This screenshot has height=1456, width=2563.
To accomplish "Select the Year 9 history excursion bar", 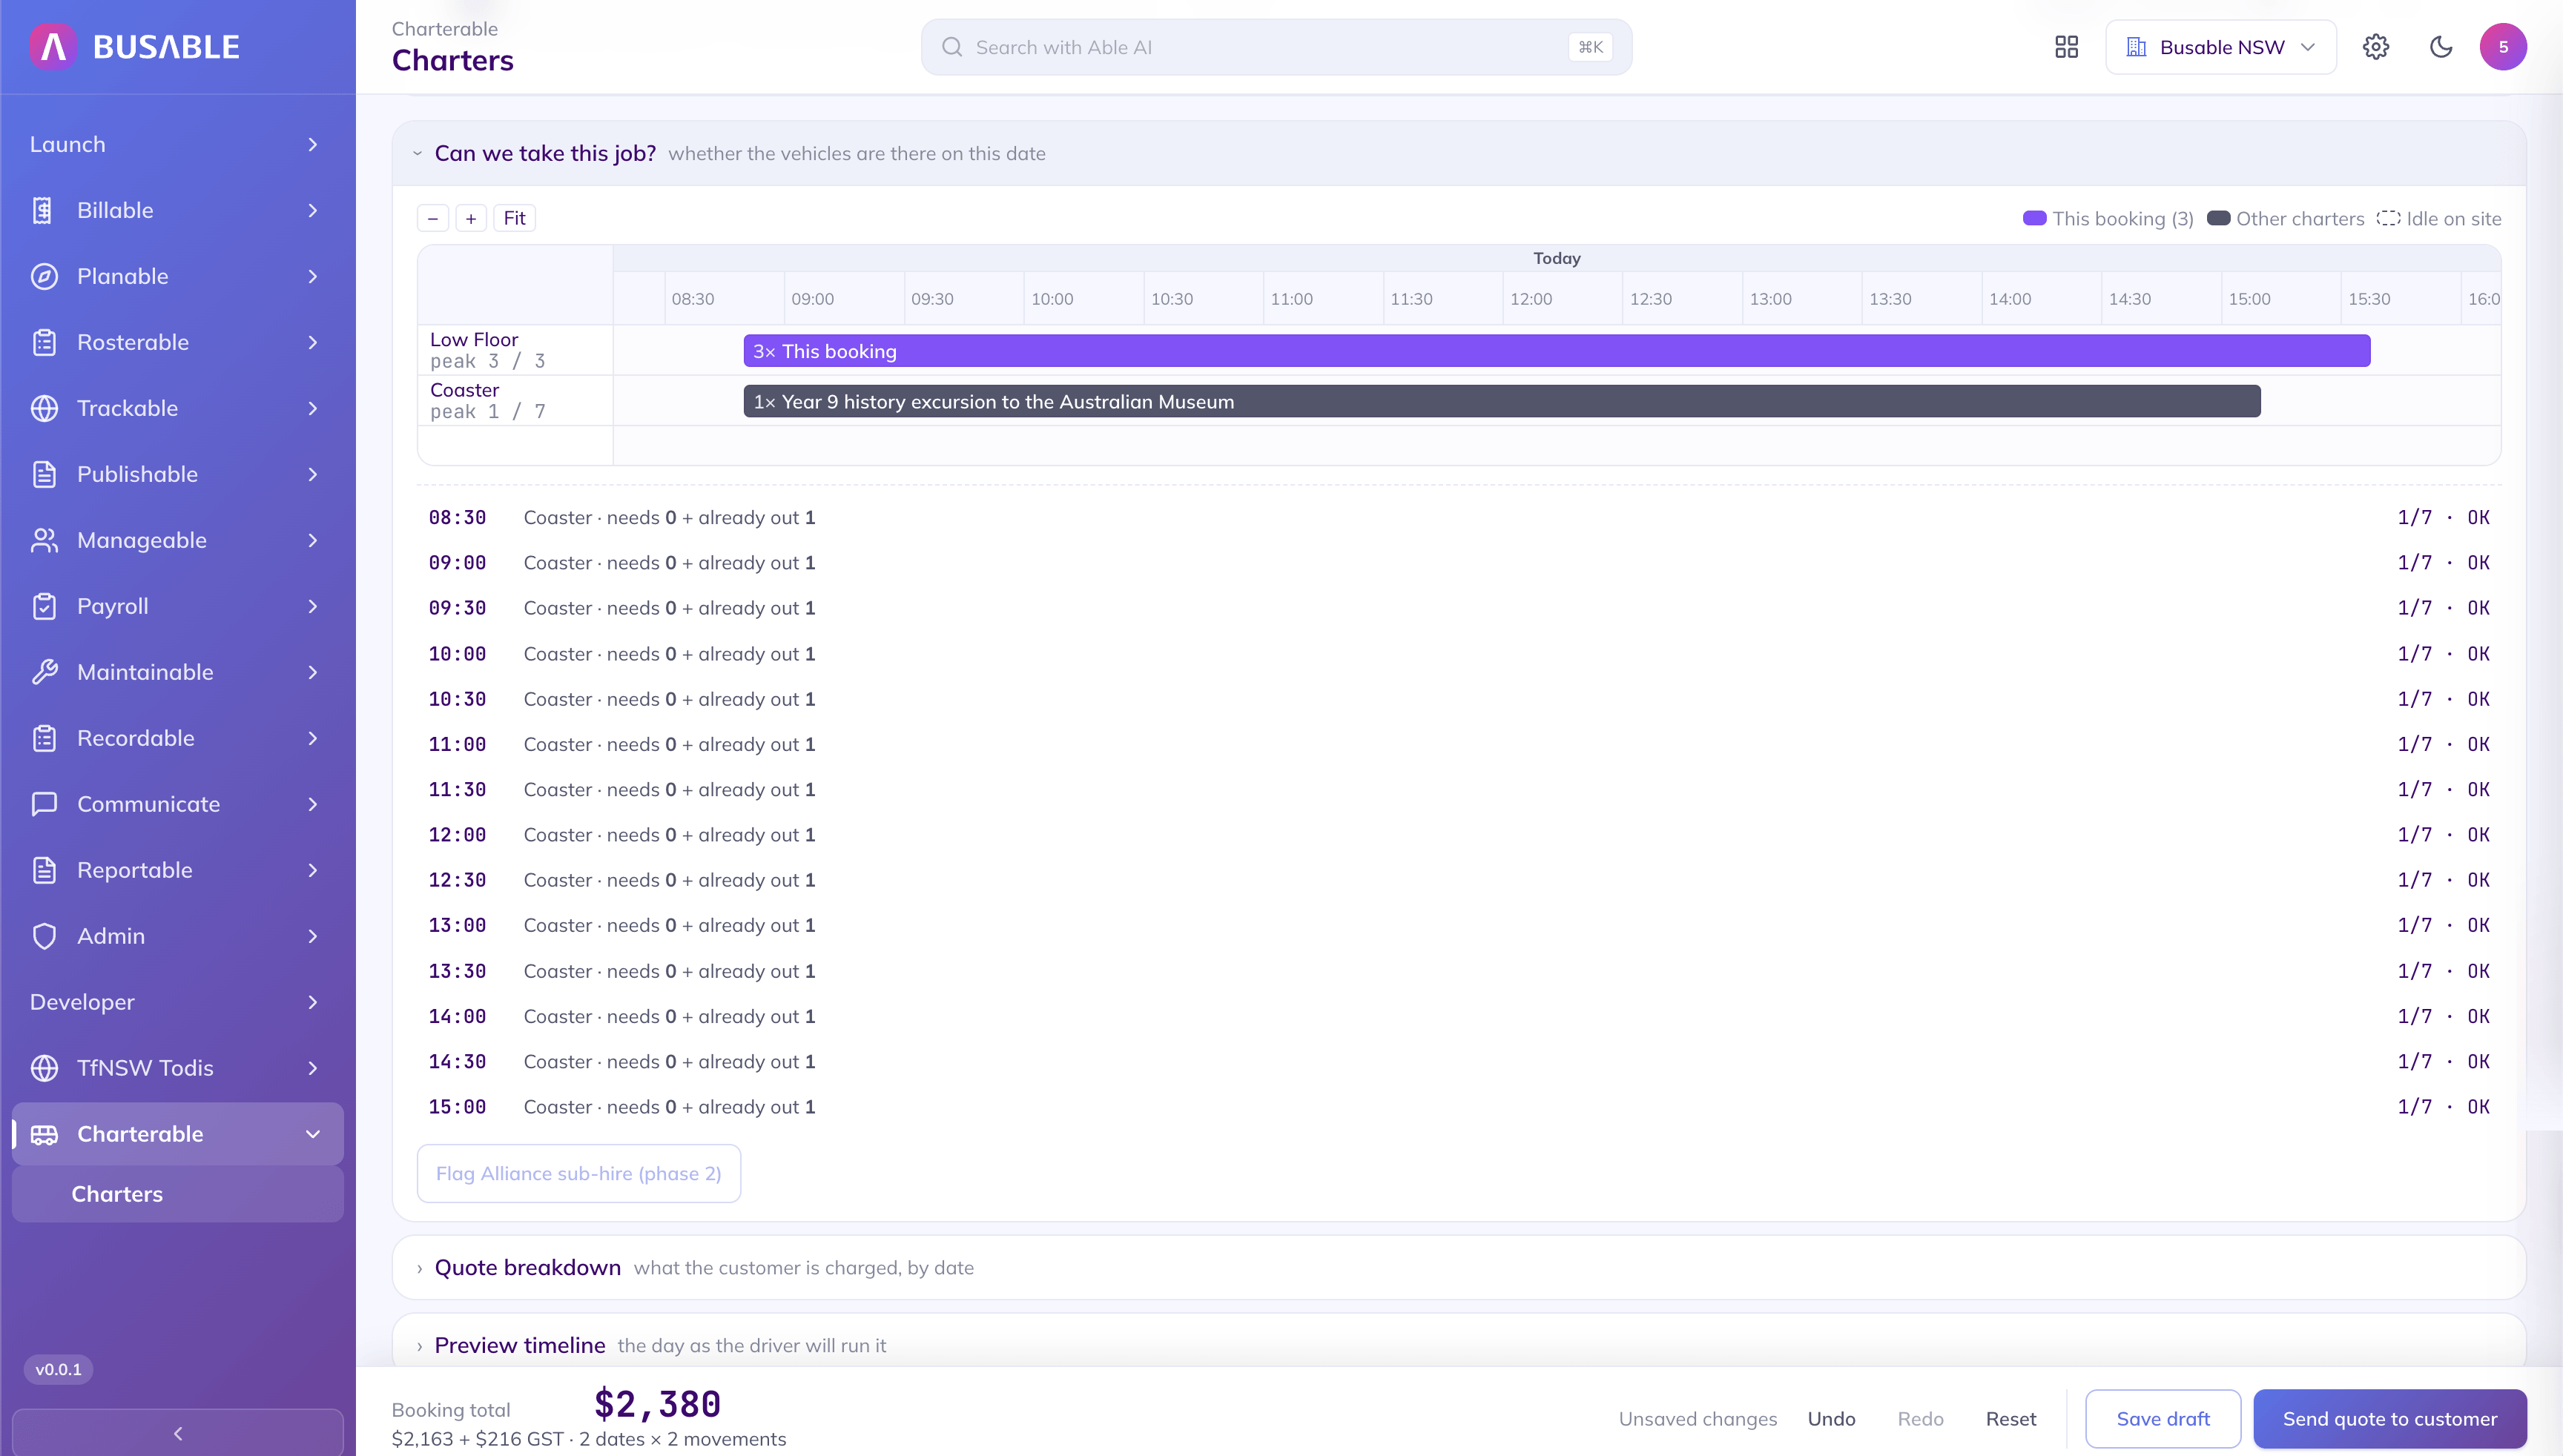I will coord(1502,401).
